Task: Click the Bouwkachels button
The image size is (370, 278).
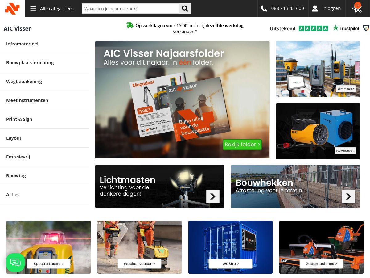Action: click(x=345, y=151)
